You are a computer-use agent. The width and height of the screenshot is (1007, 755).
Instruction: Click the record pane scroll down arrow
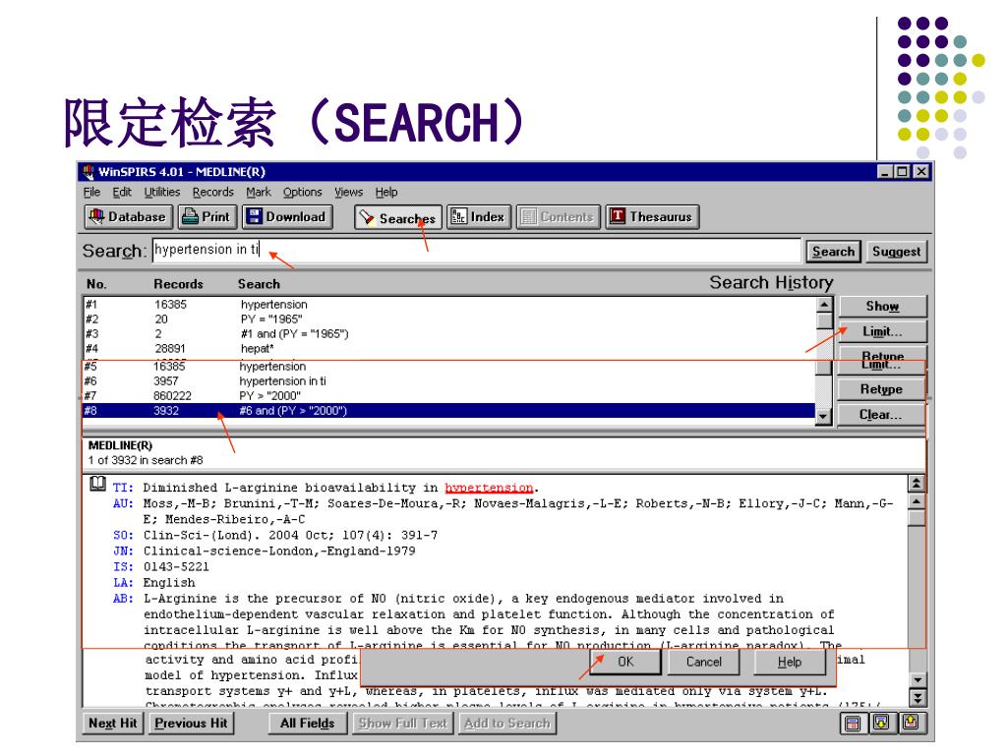click(918, 680)
